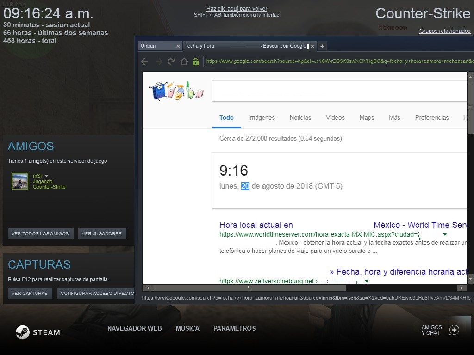Image resolution: width=474 pixels, height=355 pixels.
Task: Click the green worldtimeserver.com URL text
Action: [319, 234]
